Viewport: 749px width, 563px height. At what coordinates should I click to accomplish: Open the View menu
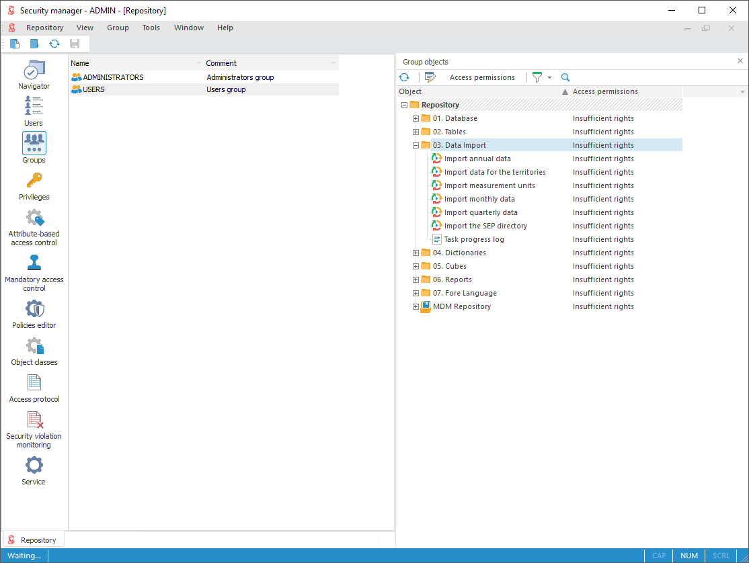(x=85, y=28)
